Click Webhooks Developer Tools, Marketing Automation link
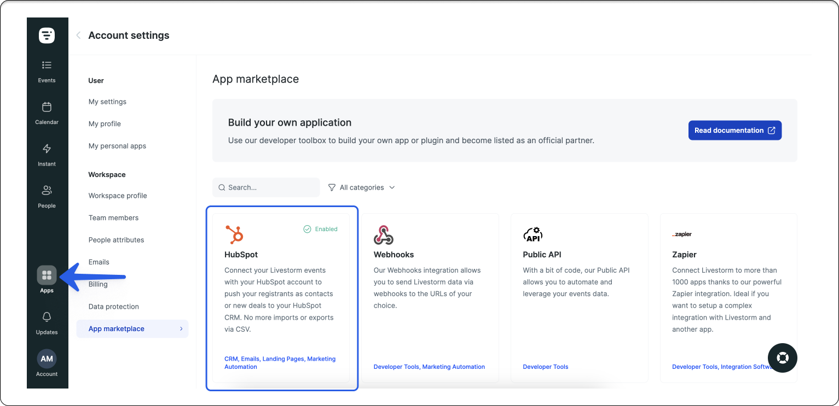The width and height of the screenshot is (839, 406). point(429,367)
